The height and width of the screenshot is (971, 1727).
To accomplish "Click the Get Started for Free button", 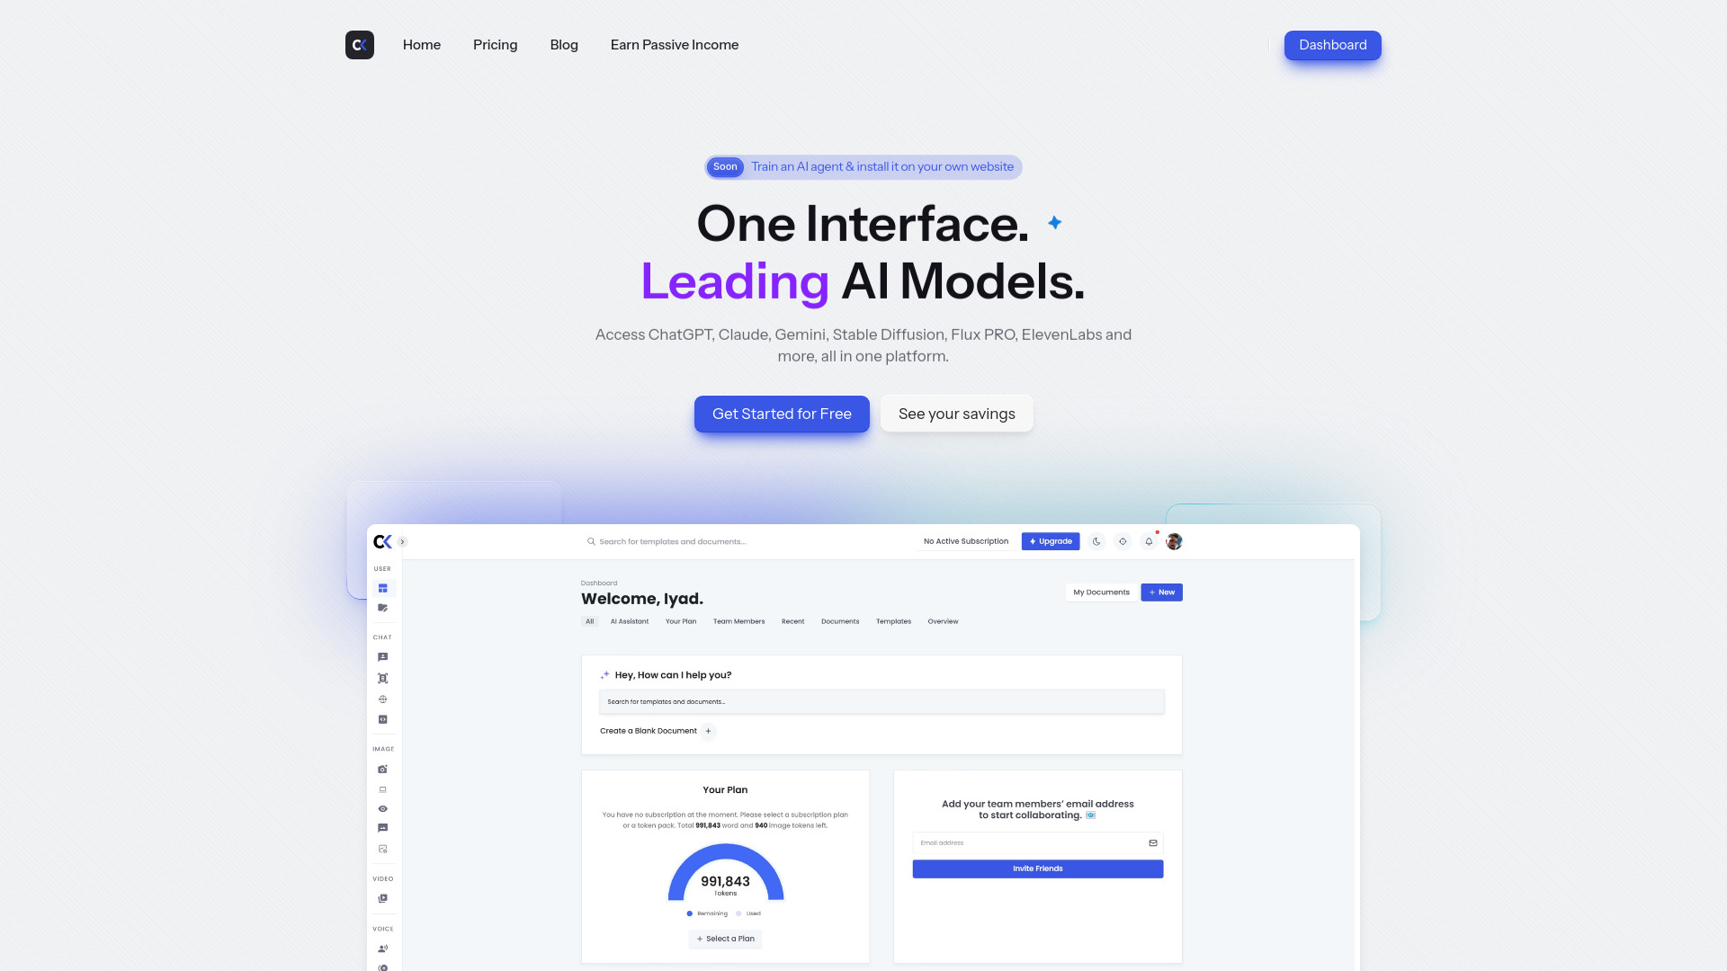I will coord(782,414).
